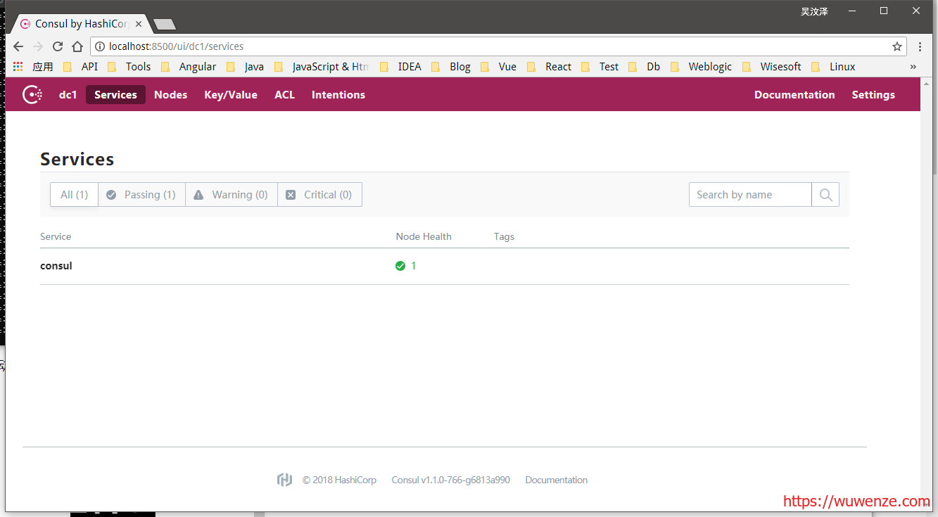Click the Consul logo icon in navbar

[32, 94]
